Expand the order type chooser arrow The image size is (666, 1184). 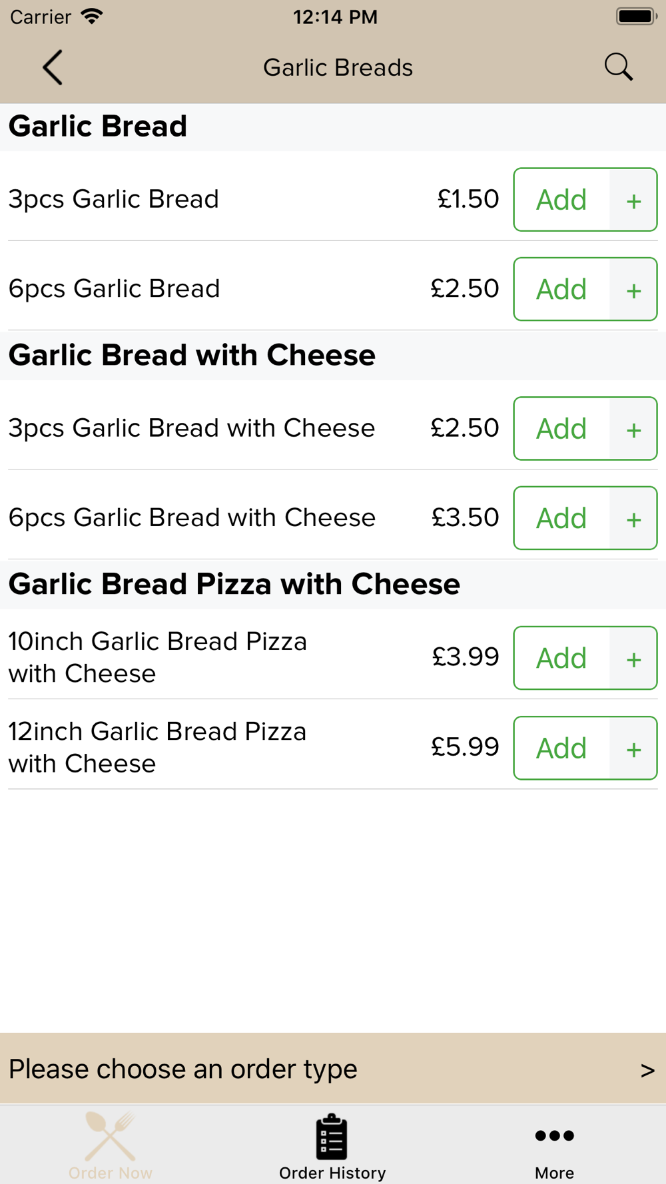click(647, 1070)
